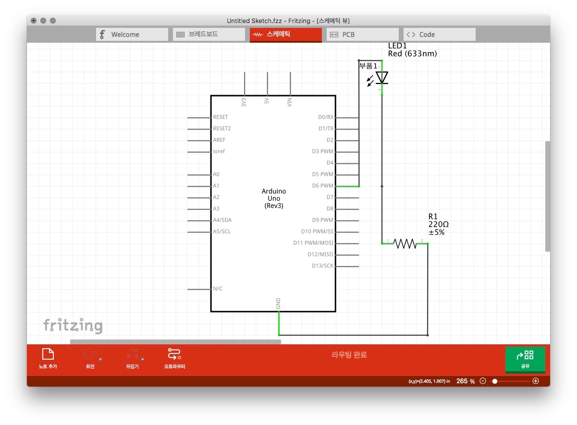Click the AREF pin label
Image resolution: width=577 pixels, height=425 pixels.
219,140
